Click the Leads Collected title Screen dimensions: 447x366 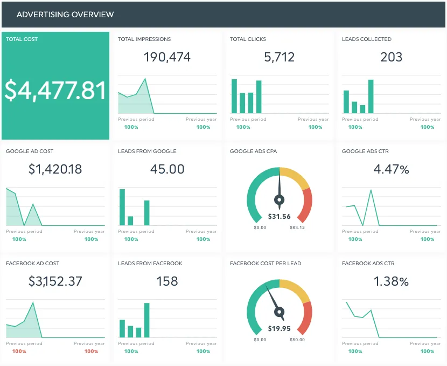(x=367, y=39)
